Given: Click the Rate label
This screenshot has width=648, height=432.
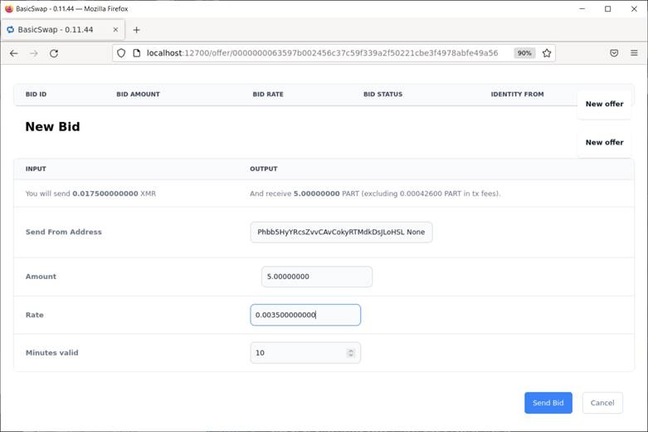Looking at the screenshot, I should coord(34,315).
